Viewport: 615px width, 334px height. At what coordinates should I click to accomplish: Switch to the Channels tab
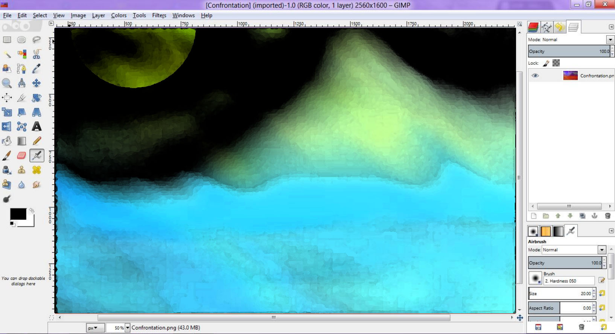(x=534, y=27)
